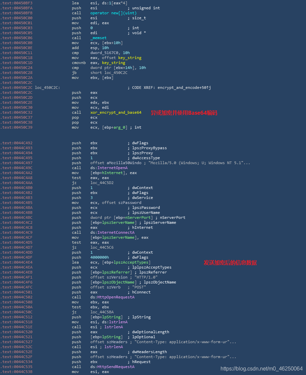Click the ds:HttpSendRequestA import call

tap(112, 367)
